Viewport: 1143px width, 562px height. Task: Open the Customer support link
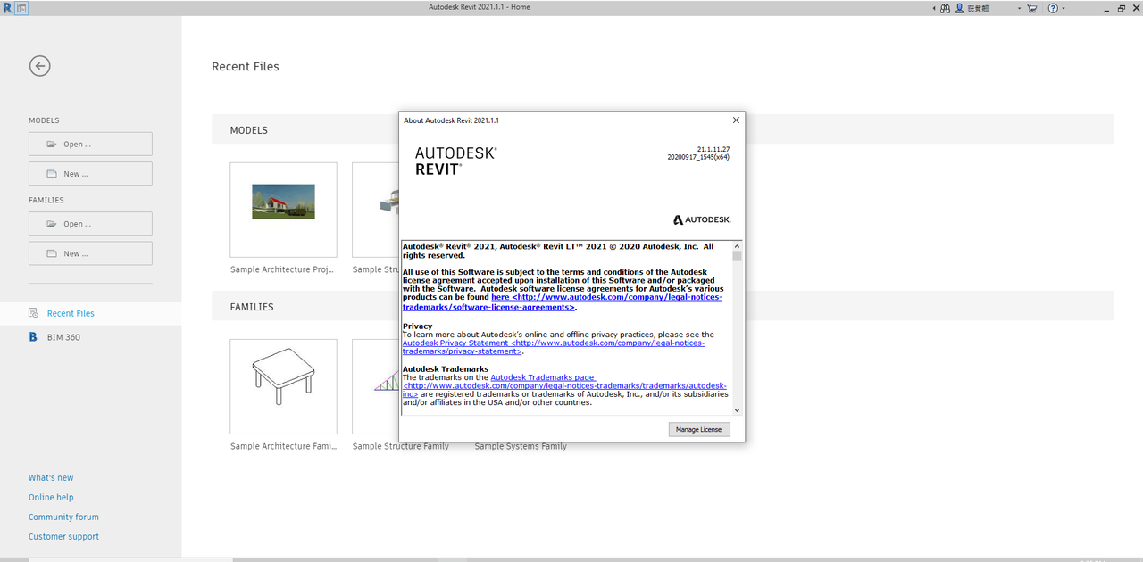(63, 537)
